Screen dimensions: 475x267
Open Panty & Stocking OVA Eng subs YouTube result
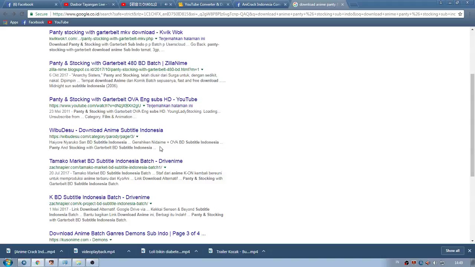(123, 99)
